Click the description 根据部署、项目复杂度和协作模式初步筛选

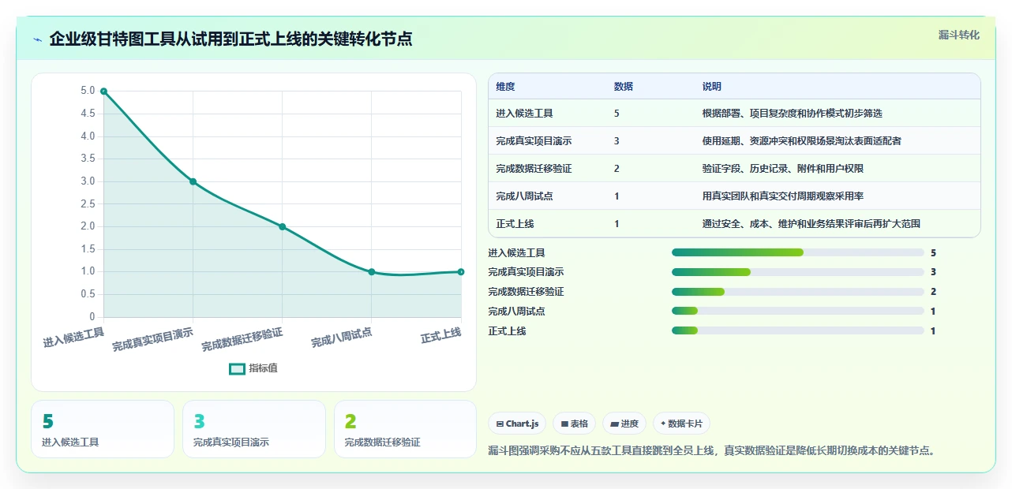click(792, 114)
